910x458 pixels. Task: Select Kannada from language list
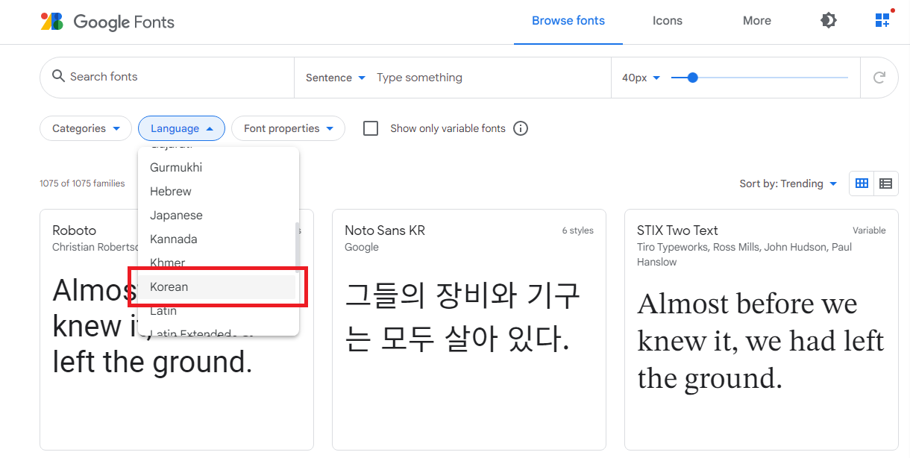[217, 239]
